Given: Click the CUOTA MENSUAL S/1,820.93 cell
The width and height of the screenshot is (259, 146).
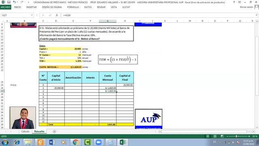Looking at the screenshot, I should [73, 67].
